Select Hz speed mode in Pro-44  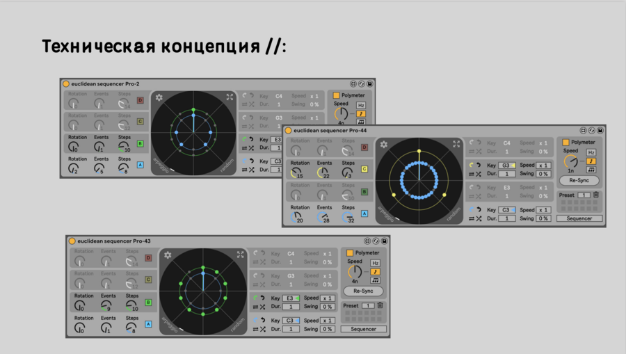click(x=591, y=152)
